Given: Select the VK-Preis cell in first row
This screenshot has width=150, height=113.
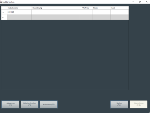Looking at the screenshot, I should pyautogui.click(x=86, y=12).
